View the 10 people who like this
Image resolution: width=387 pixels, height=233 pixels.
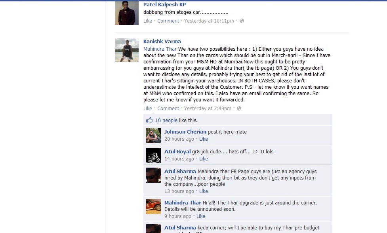coord(166,120)
